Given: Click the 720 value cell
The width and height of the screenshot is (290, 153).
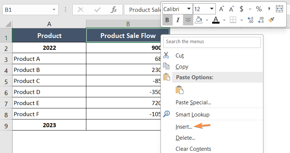Looking at the screenshot, I should point(124,103).
